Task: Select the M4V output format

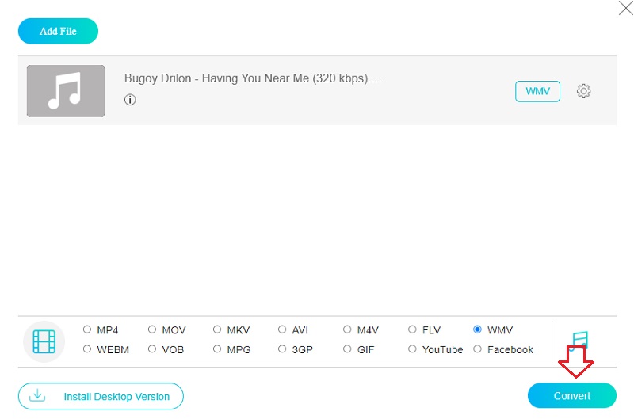Action: [347, 329]
